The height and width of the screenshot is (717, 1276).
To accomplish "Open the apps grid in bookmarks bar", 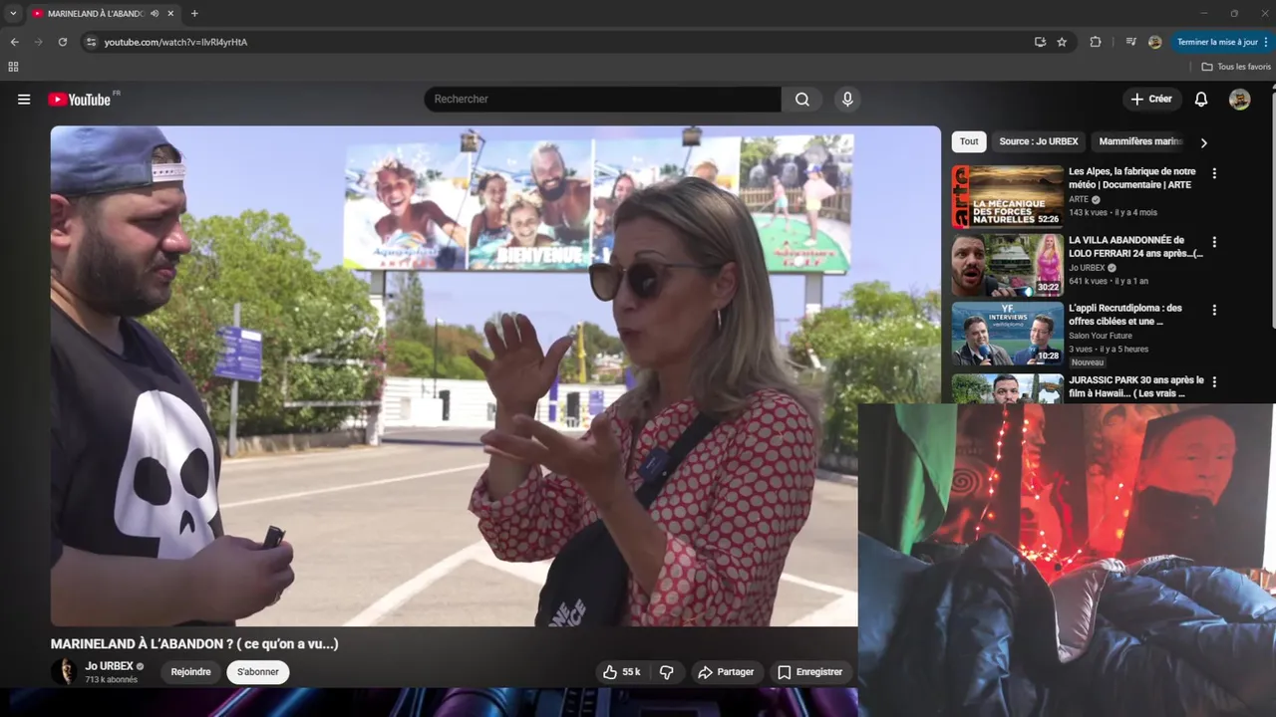I will tap(13, 67).
